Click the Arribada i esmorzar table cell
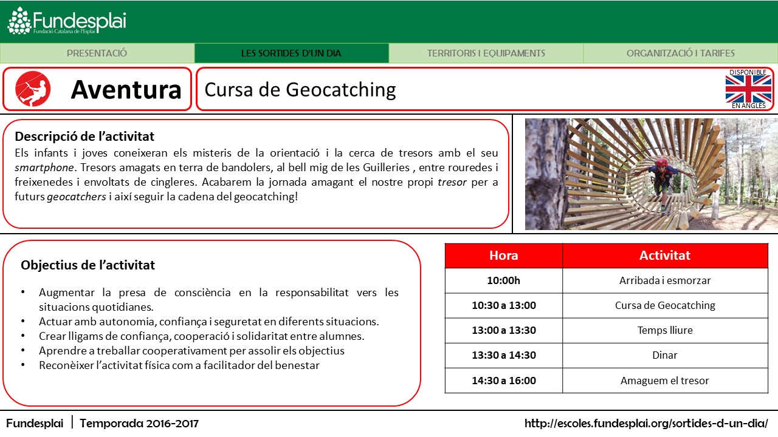 (664, 280)
